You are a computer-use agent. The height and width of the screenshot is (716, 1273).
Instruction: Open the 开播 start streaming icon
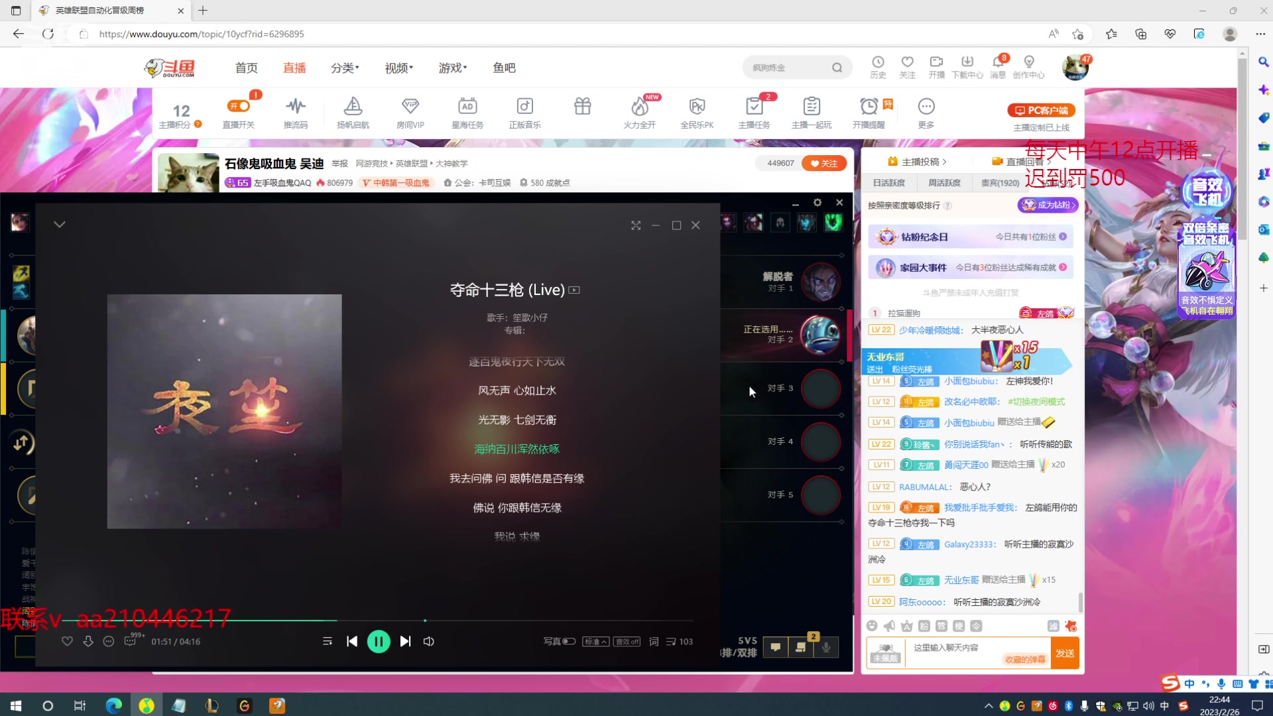[x=936, y=67]
